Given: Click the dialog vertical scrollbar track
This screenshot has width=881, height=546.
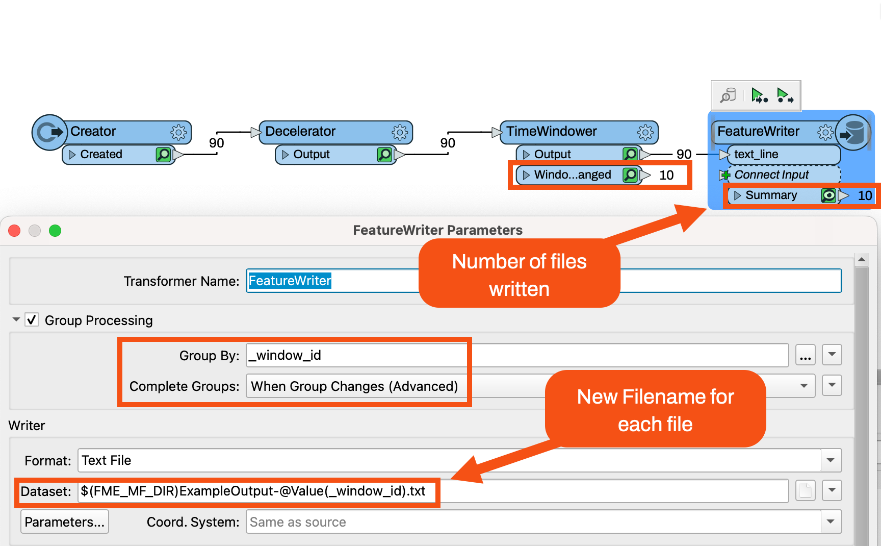Looking at the screenshot, I should click(862, 406).
